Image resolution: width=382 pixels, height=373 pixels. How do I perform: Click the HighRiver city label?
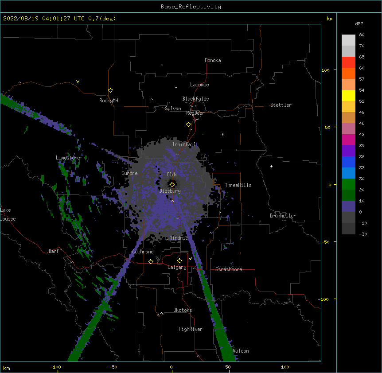191,329
